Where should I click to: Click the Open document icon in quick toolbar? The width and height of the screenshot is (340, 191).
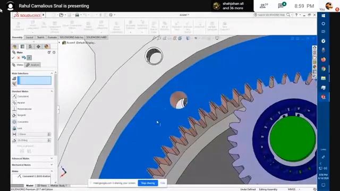[x=62, y=15]
